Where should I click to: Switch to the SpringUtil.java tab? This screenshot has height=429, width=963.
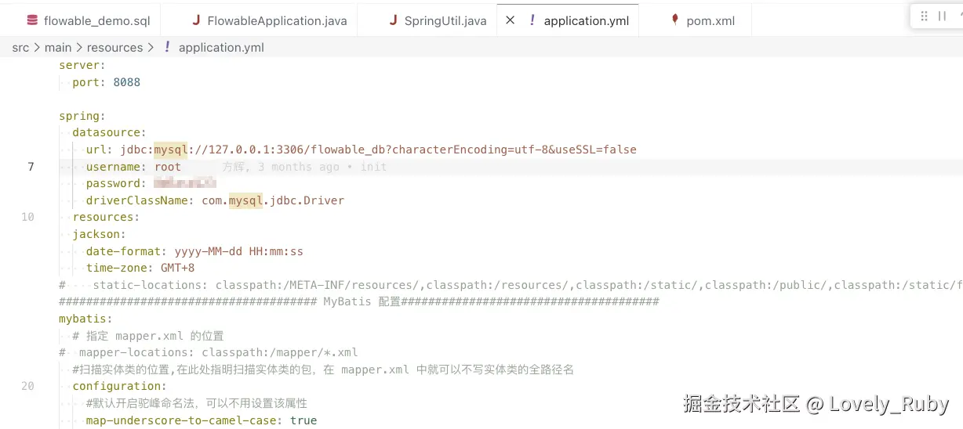pyautogui.click(x=437, y=20)
